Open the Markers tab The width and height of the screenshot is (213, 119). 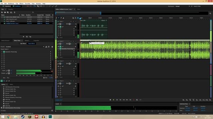(x=27, y=40)
